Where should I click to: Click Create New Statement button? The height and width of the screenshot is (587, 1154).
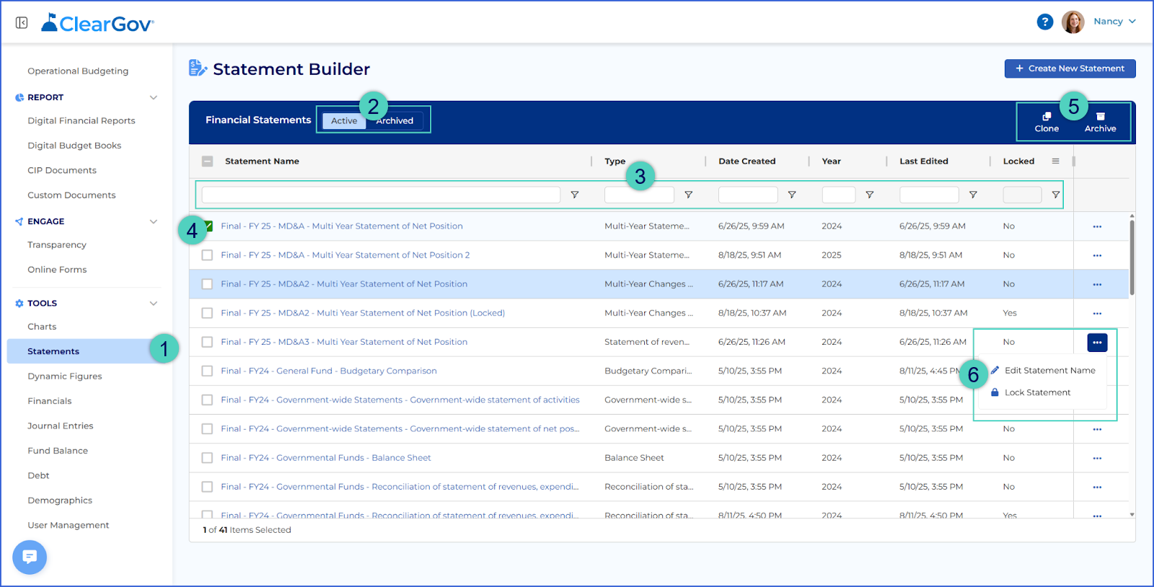1070,69
